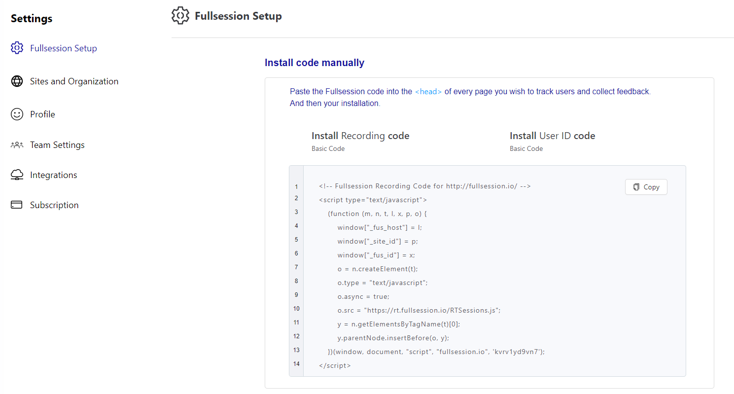Click line number 14 in gutter
734x394 pixels.
pos(296,364)
